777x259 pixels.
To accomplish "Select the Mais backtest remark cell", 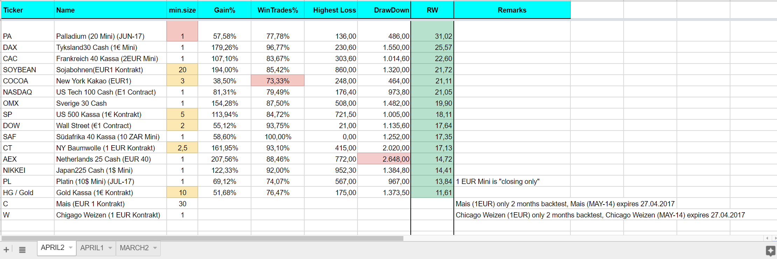I will click(x=565, y=203).
